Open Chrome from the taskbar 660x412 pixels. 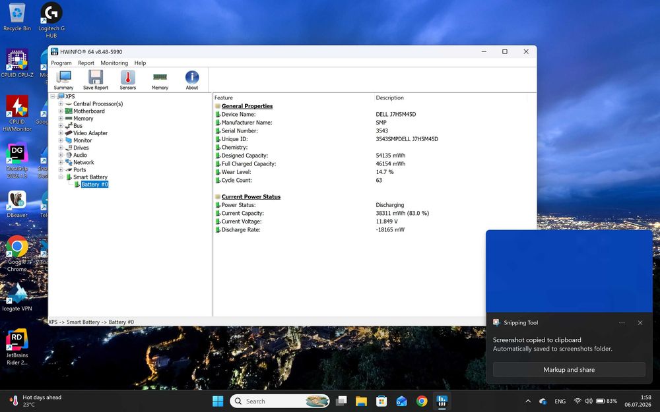[422, 401]
